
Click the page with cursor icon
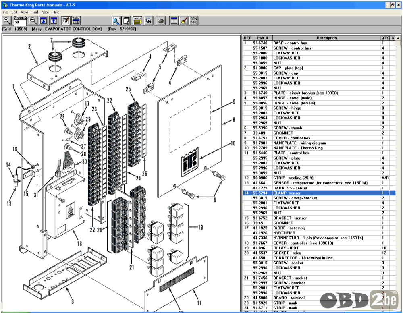click(127, 21)
